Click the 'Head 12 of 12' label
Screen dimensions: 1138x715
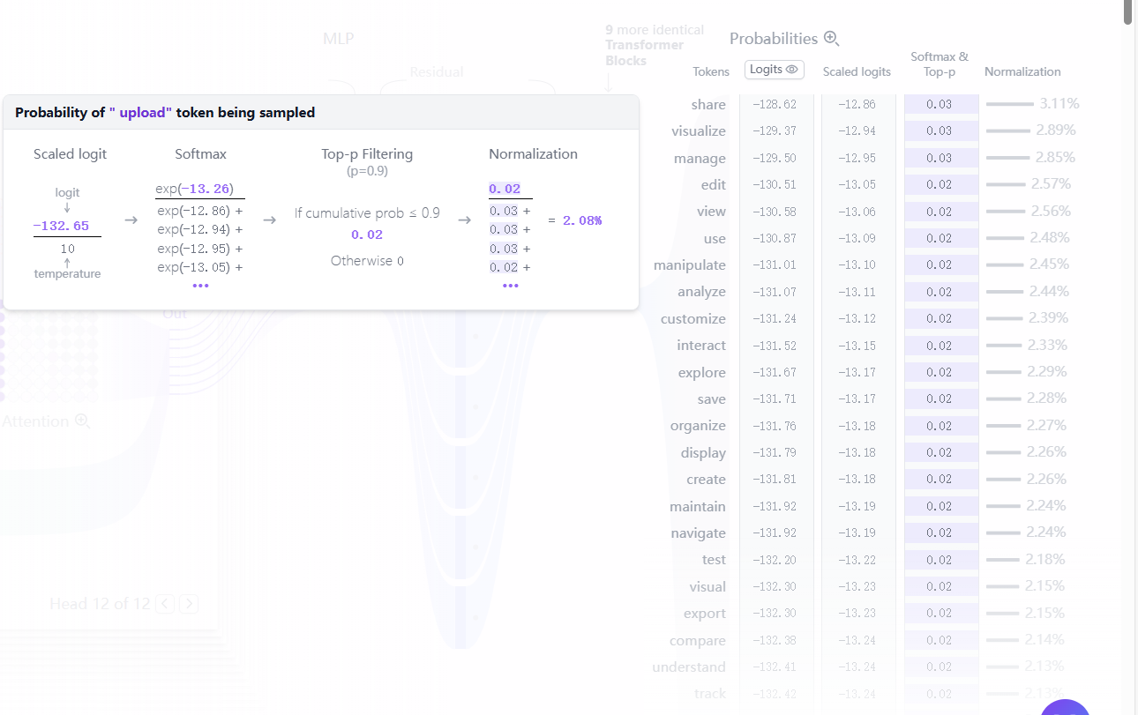tap(100, 604)
